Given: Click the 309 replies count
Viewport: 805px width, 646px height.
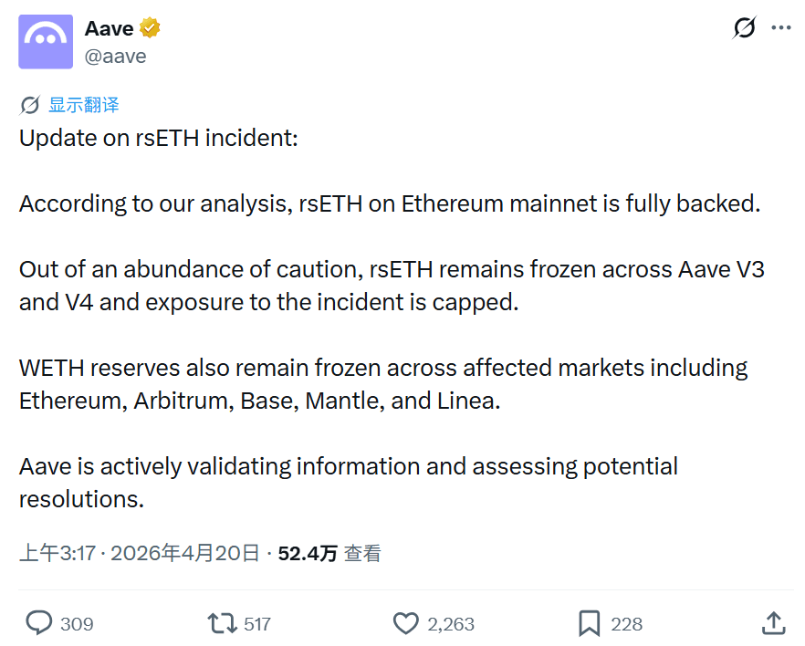Looking at the screenshot, I should pyautogui.click(x=78, y=624).
